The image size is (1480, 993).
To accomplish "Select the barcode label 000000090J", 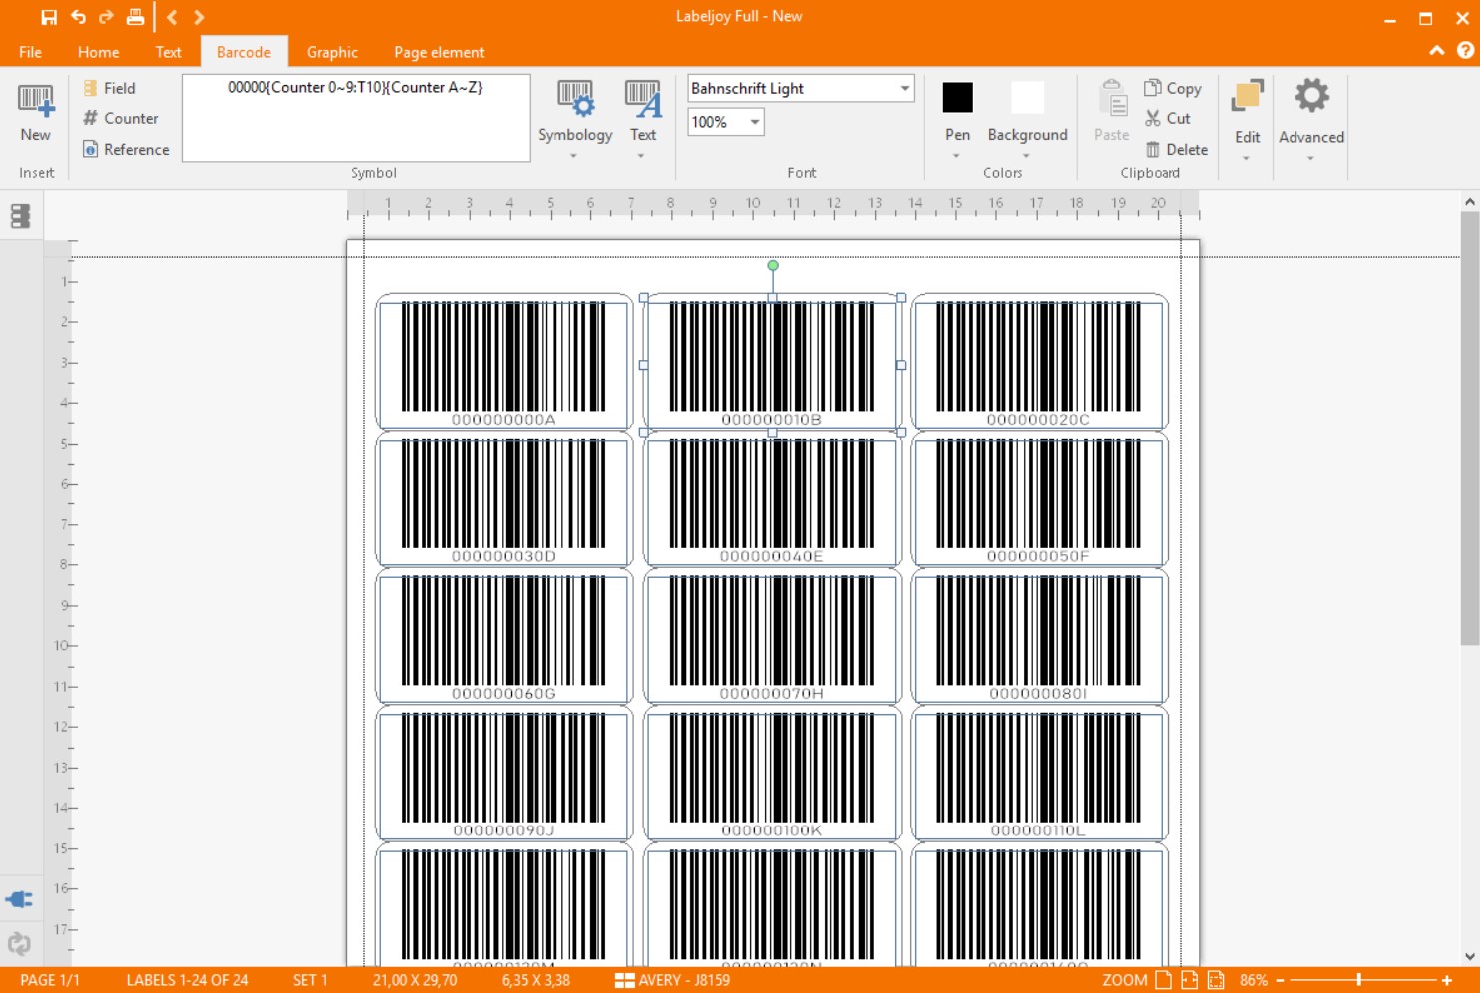I will 504,774.
